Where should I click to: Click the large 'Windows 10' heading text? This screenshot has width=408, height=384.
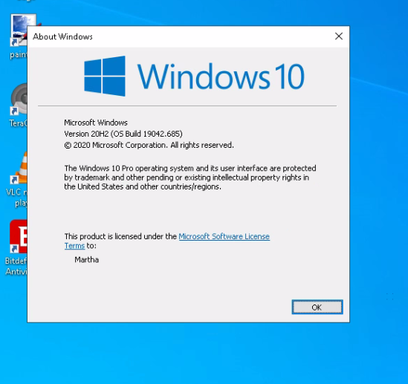coord(221,77)
